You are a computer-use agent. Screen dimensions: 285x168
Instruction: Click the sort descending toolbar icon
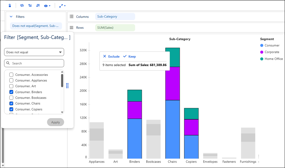(x=38, y=6)
